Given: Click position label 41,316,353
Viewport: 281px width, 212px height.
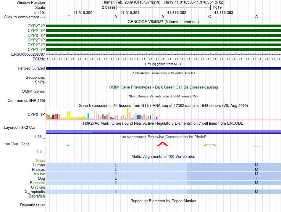Looking at the screenshot, I should 224,12.
